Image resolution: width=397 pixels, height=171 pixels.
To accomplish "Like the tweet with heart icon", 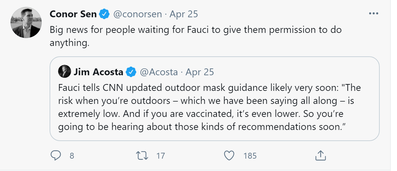I will (x=230, y=156).
